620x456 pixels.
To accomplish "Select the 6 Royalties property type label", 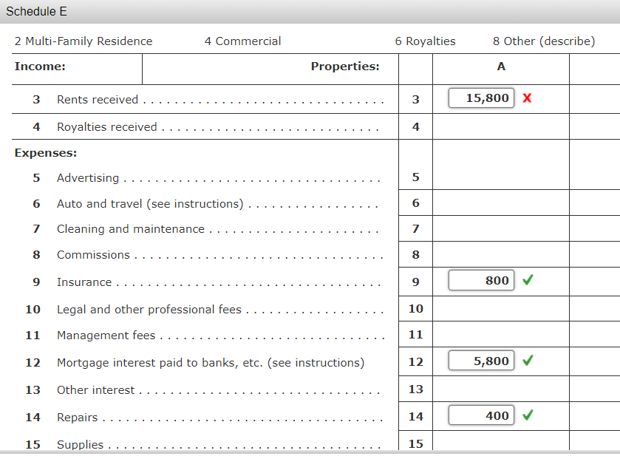I will tap(425, 41).
